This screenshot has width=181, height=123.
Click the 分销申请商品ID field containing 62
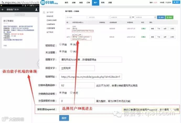(77, 85)
